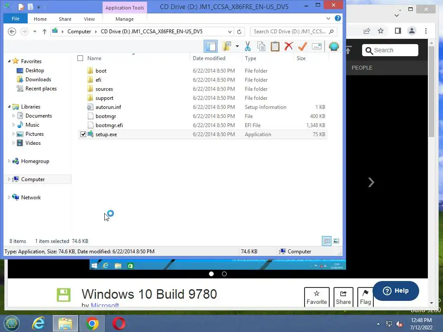The height and width of the screenshot is (332, 443).
Task: Click the Start orb button
Action: tap(11, 323)
